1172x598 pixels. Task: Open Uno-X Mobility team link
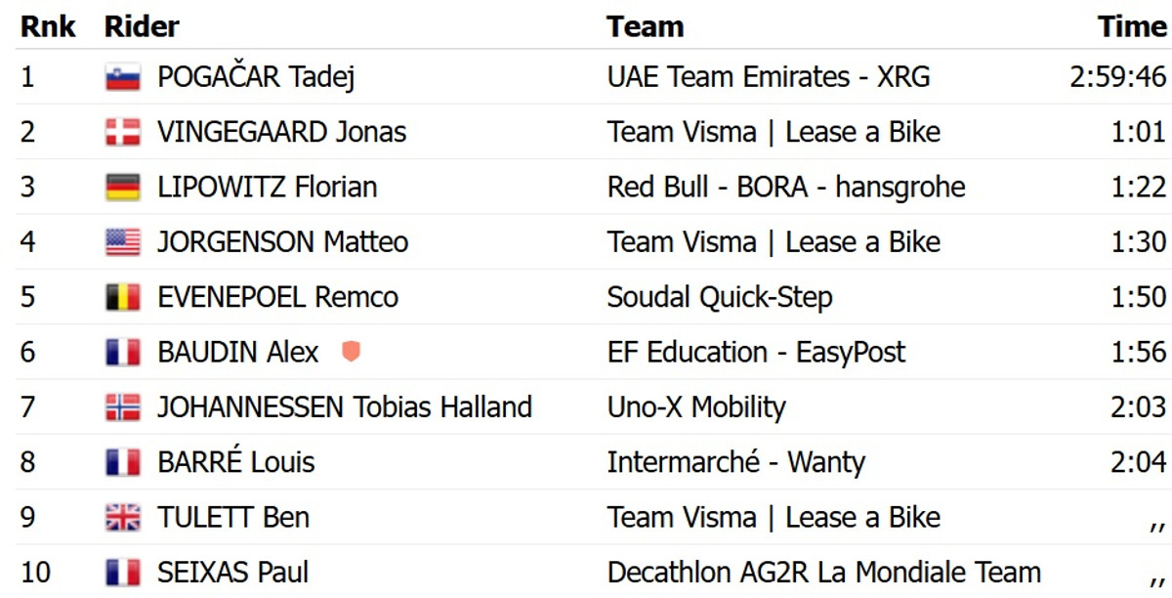pyautogui.click(x=695, y=406)
